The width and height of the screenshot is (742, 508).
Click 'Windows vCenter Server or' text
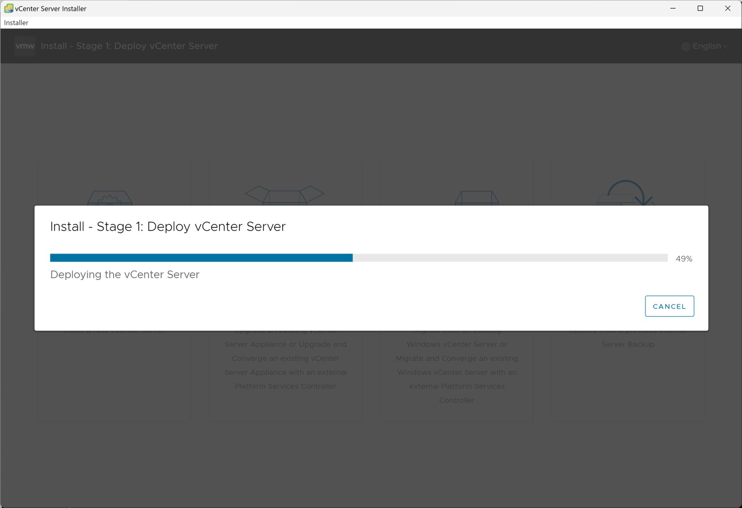point(457,344)
